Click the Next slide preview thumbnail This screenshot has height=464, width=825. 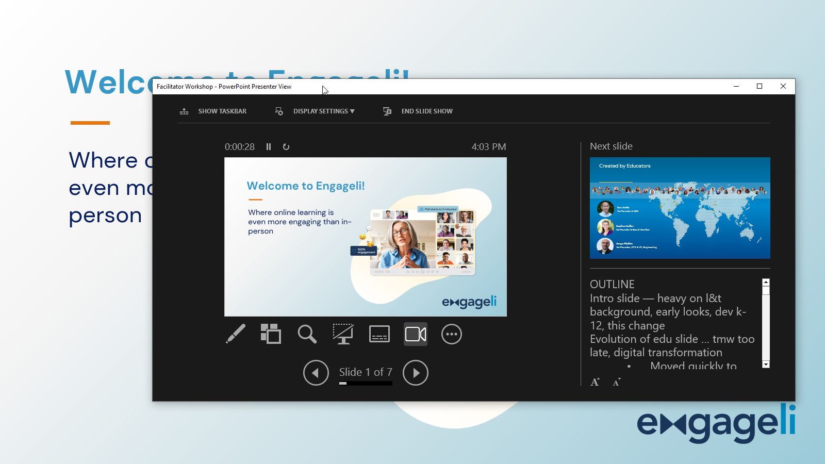[x=680, y=208]
